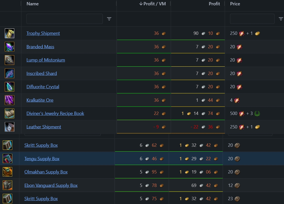Click the Difluorite Crystal icon
This screenshot has width=284, height=204.
coord(9,87)
